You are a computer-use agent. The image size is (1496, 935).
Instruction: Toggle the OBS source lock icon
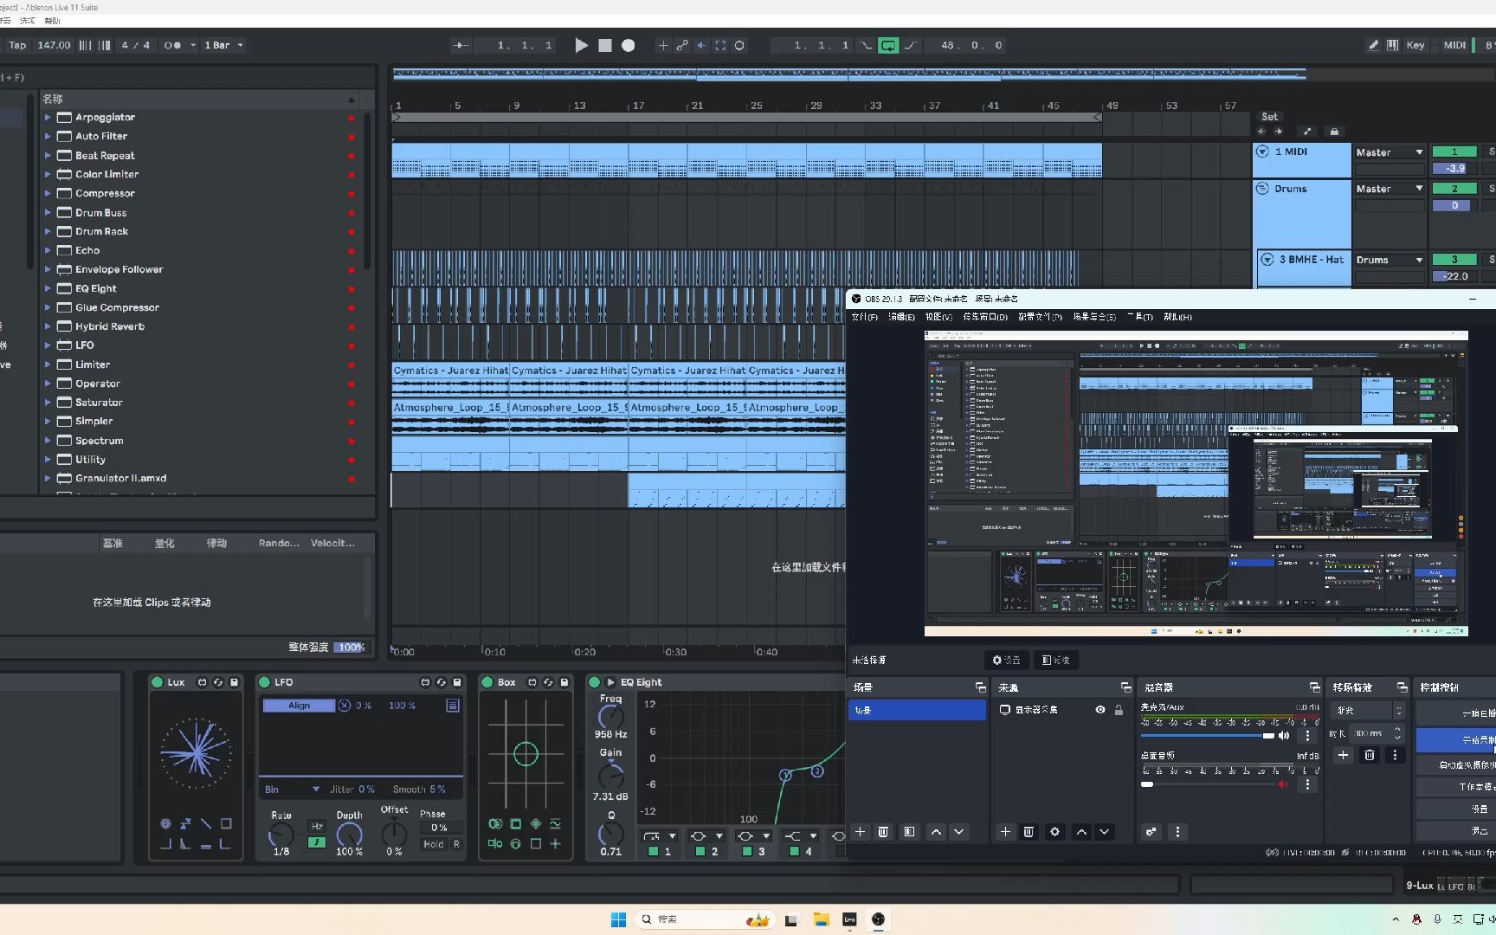(x=1119, y=710)
